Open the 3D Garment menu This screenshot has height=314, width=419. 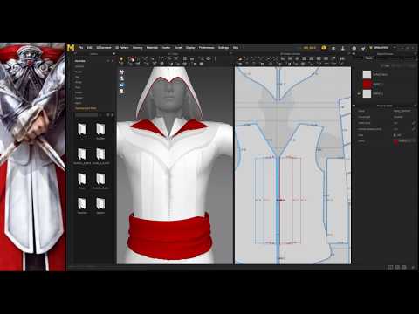pyautogui.click(x=104, y=48)
